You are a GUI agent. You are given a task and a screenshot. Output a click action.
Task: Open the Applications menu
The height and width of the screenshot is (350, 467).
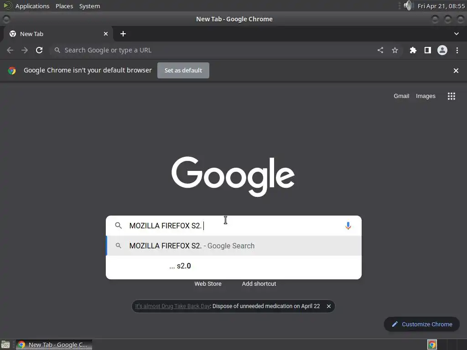[32, 6]
